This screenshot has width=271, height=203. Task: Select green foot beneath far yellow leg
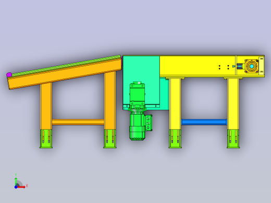(233, 139)
